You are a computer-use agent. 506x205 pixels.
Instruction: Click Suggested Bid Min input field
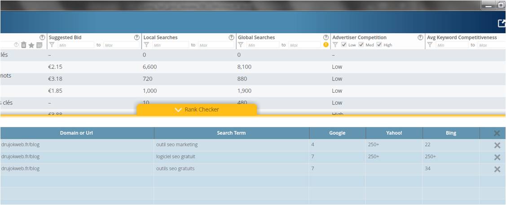[76, 45]
